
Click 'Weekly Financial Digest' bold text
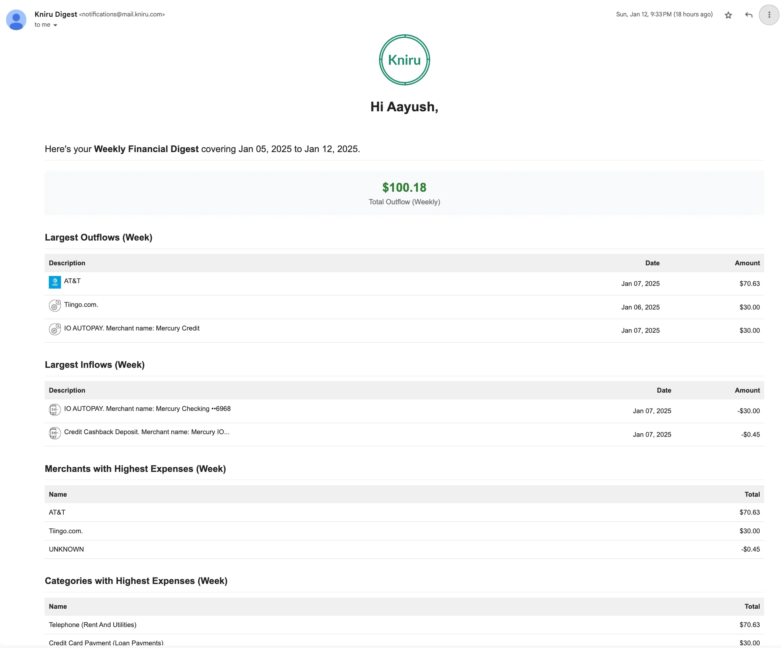[x=146, y=149]
